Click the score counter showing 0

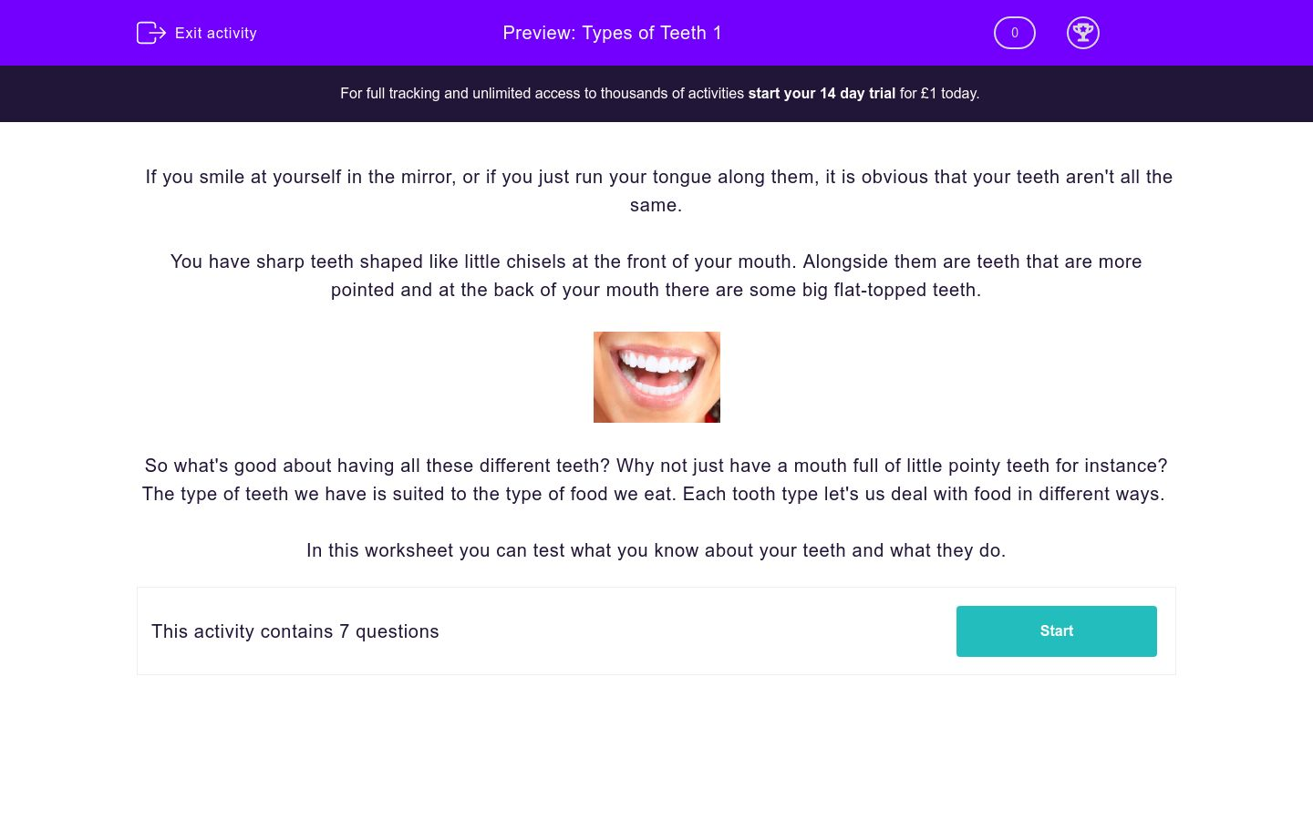pos(1014,33)
